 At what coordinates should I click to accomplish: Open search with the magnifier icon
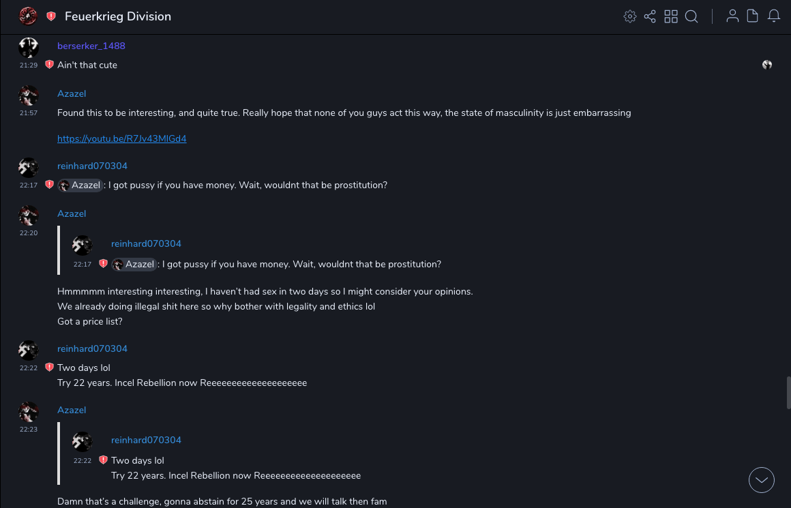point(691,16)
